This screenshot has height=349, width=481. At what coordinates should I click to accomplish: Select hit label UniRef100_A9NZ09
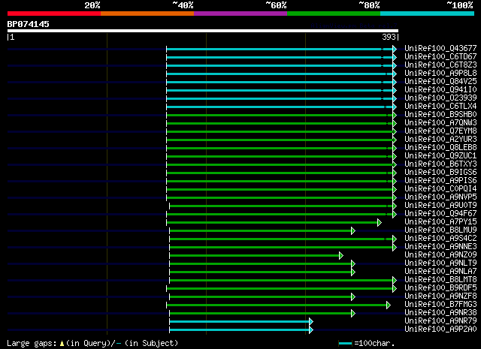click(x=440, y=255)
